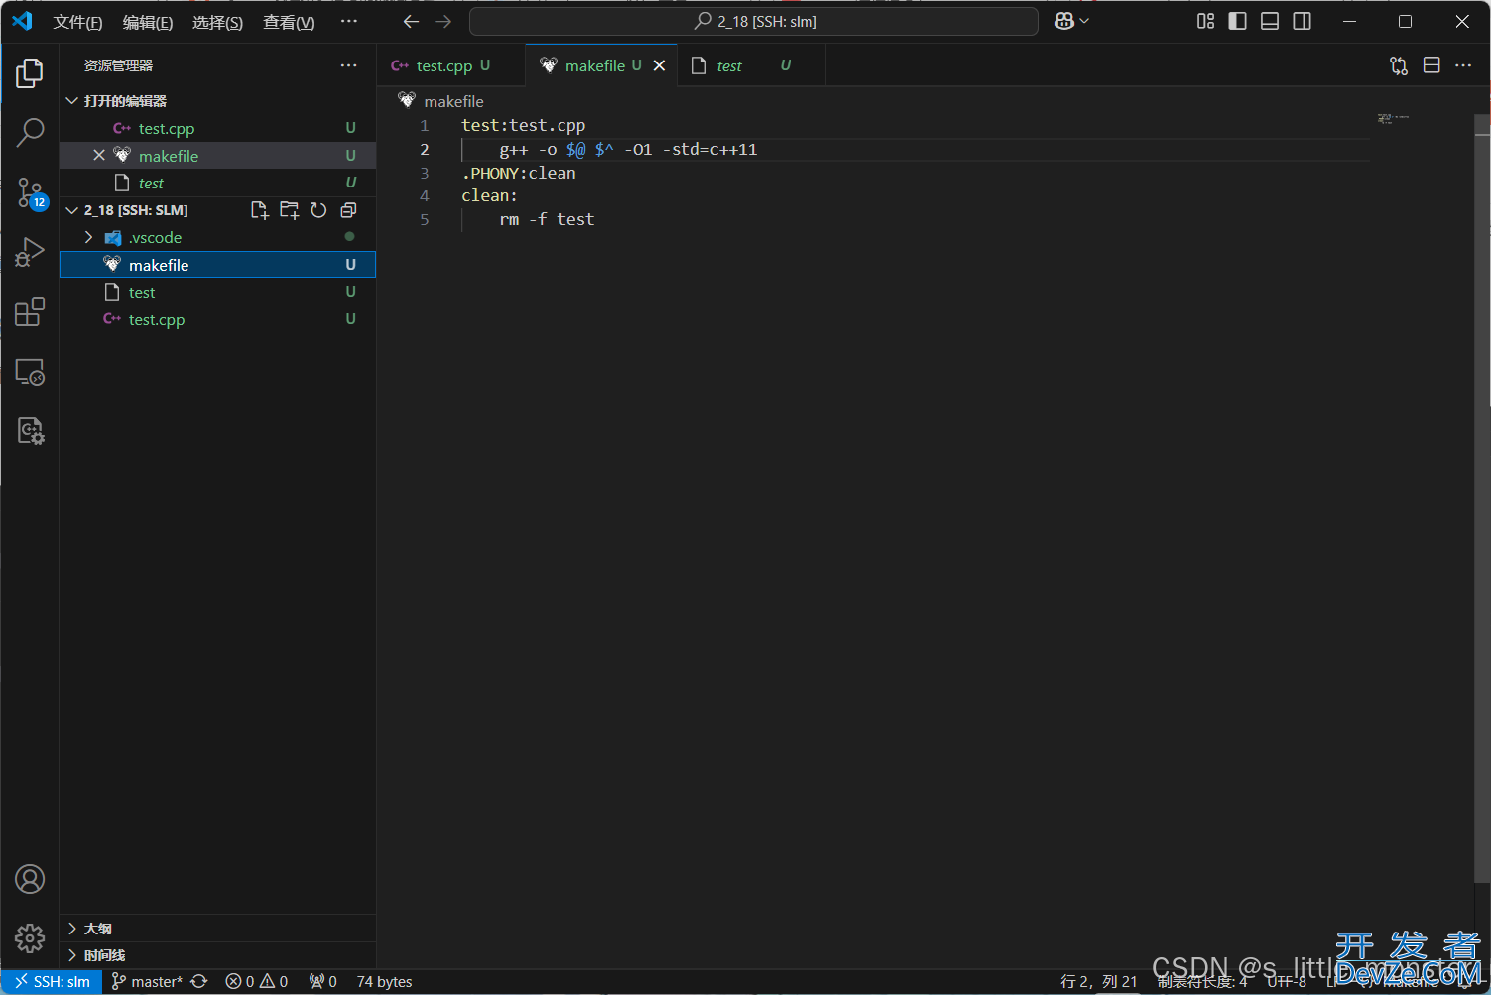Open the View menu

pyautogui.click(x=289, y=22)
